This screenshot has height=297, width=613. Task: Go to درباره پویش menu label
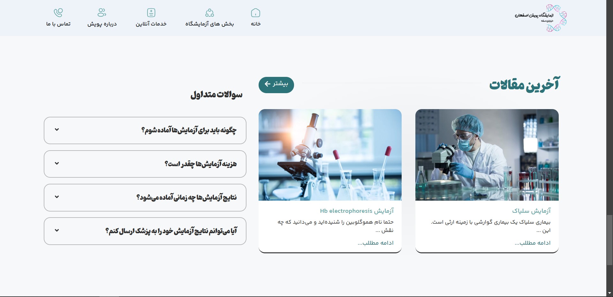coord(102,24)
